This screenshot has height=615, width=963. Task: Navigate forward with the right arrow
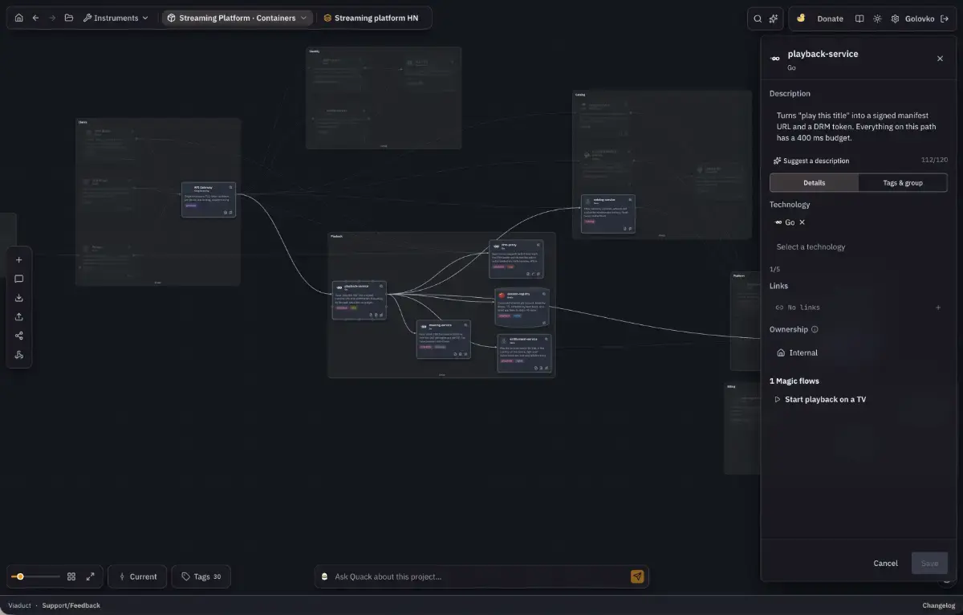click(52, 18)
